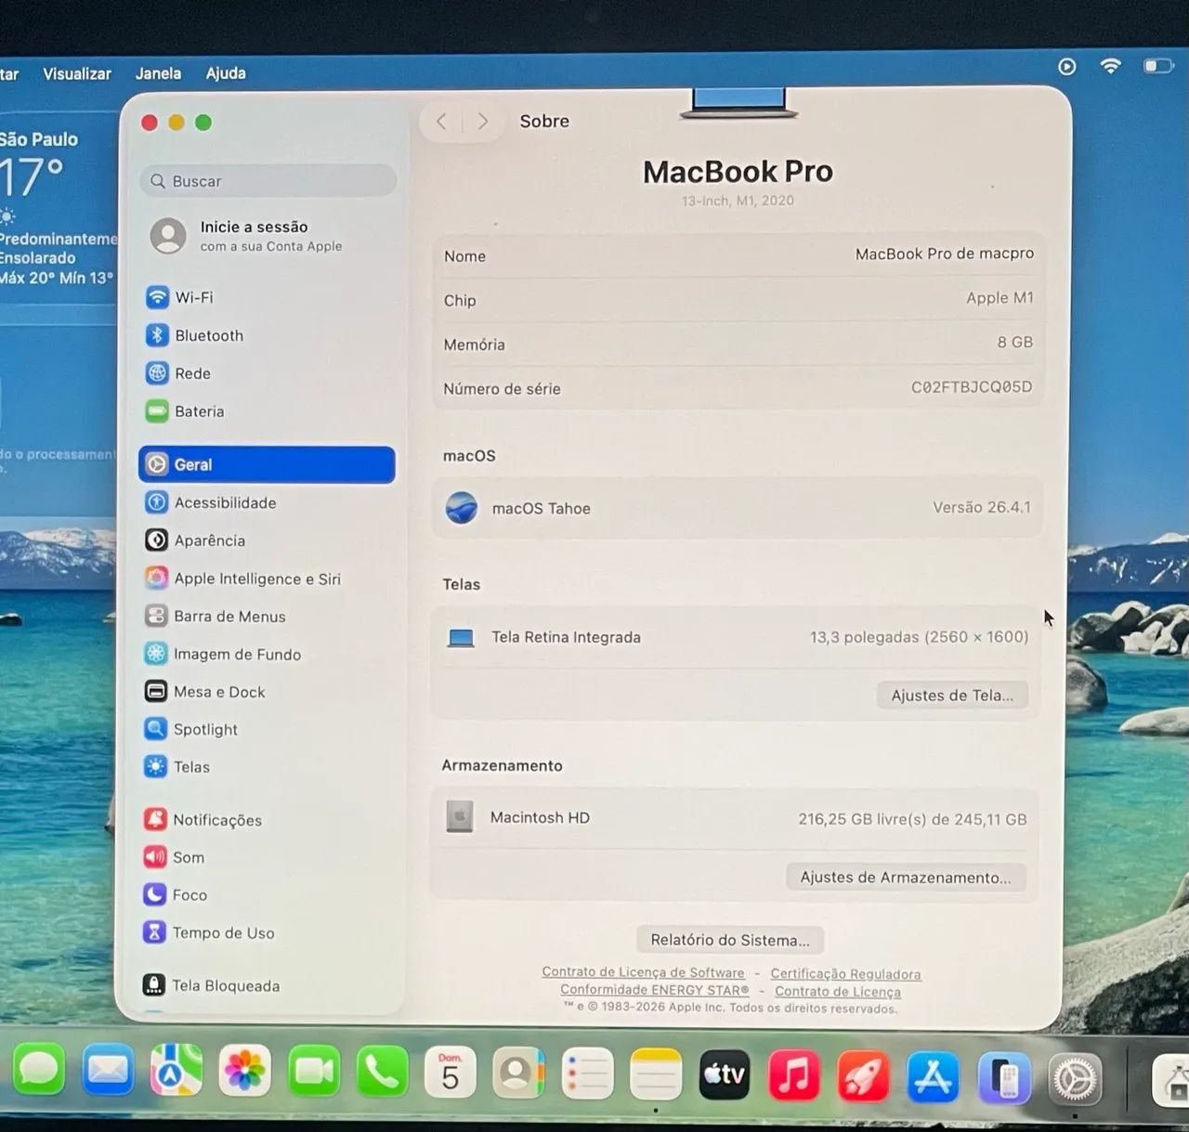Click Ajustes de Armazenamento button
This screenshot has height=1132, width=1189.
tap(906, 878)
